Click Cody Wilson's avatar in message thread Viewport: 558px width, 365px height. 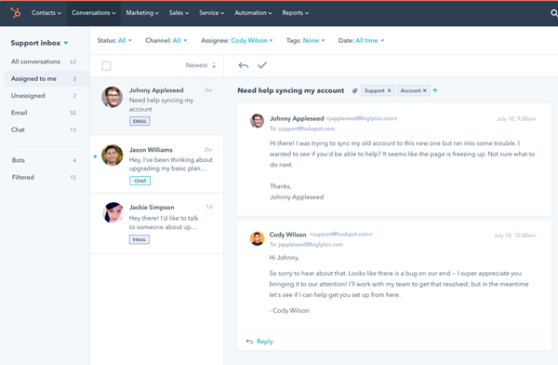point(257,238)
